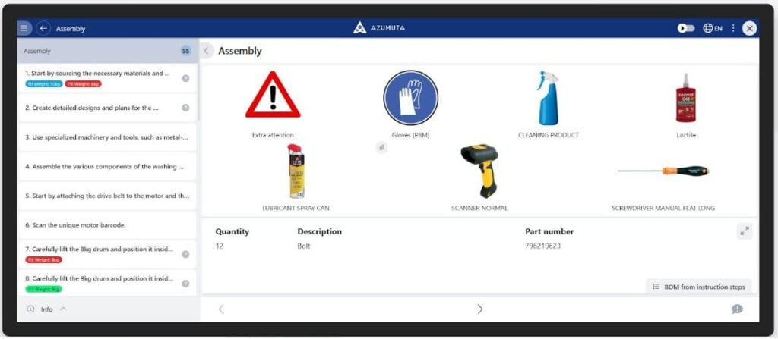Toggle the switch in the top bar
Viewport: 778px width, 339px height.
(686, 28)
